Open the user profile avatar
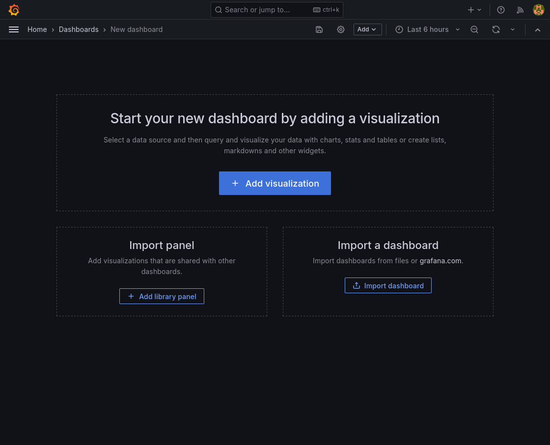Screen dimensions: 550x445 coord(539,10)
